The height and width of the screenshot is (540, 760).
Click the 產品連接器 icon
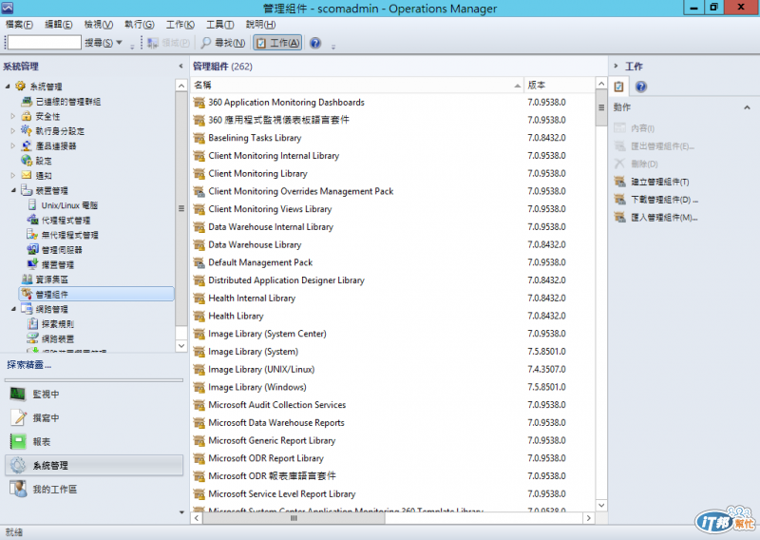pyautogui.click(x=27, y=146)
